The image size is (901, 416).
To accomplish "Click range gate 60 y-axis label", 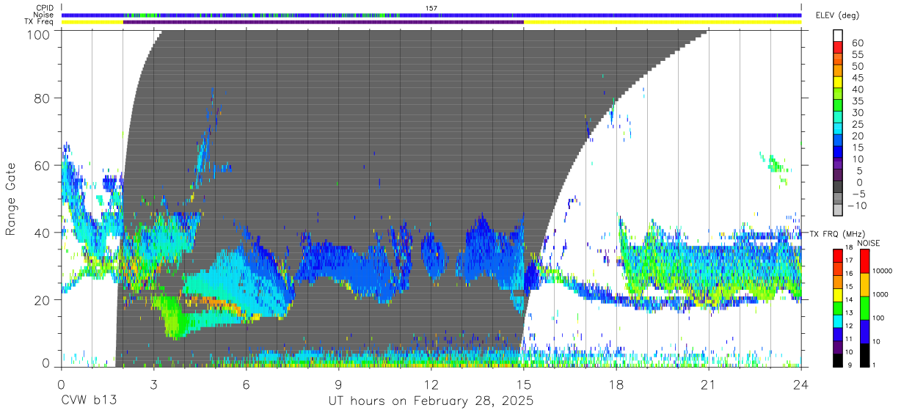I will (x=43, y=165).
